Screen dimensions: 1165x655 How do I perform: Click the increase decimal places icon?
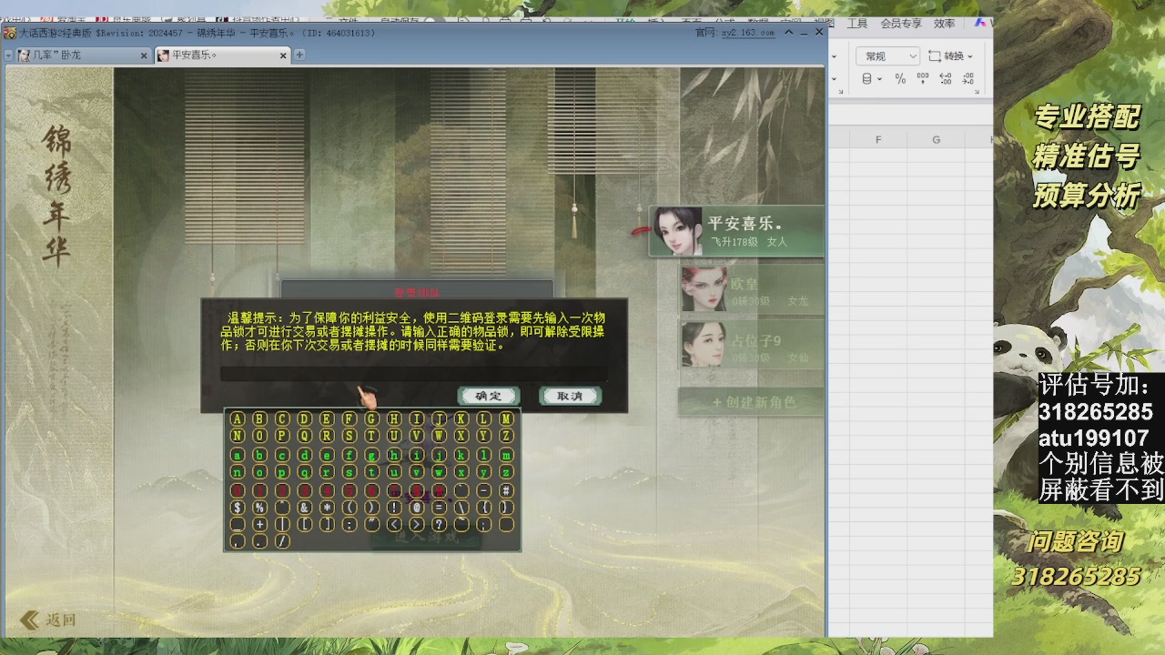click(946, 79)
